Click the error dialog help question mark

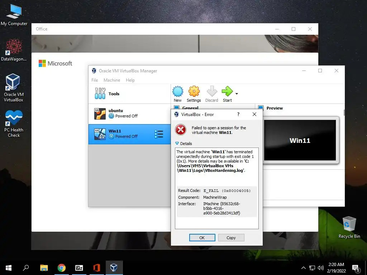point(238,114)
